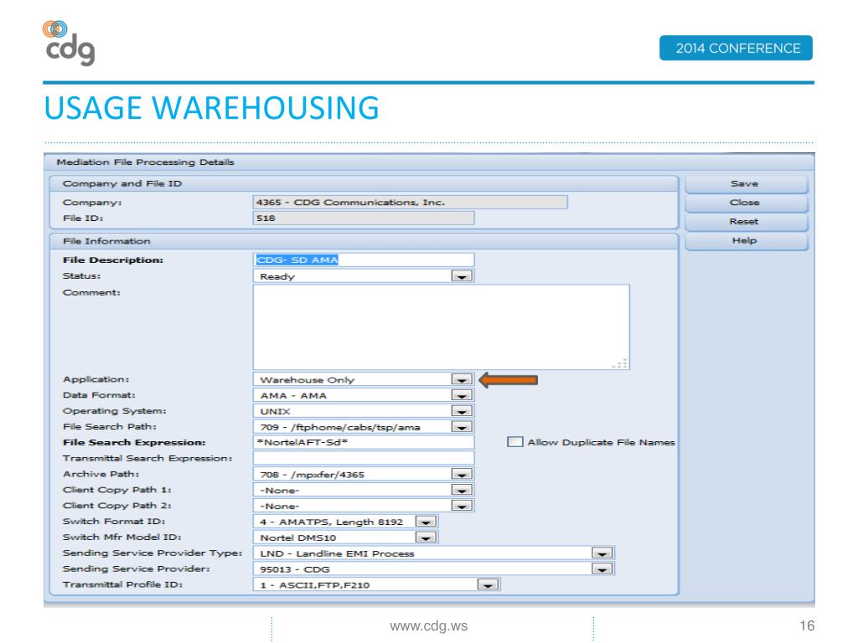Click the Comment box resize grip
Viewport: 858px width, 643px height.
coord(621,363)
